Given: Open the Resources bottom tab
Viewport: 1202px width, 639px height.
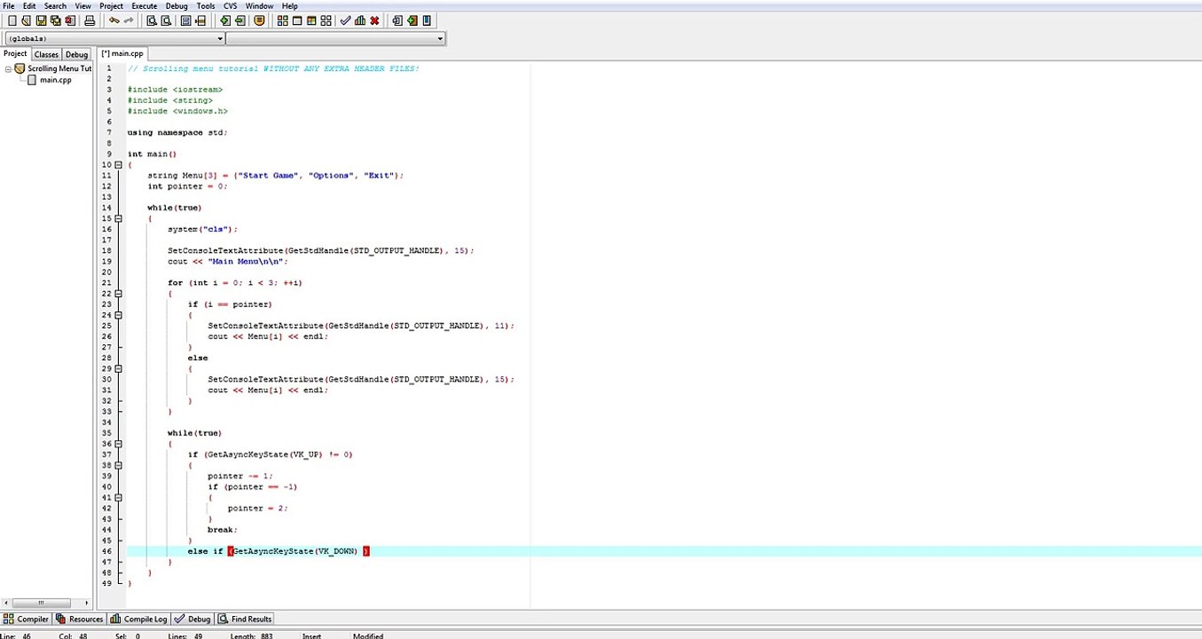Looking at the screenshot, I should pos(80,619).
